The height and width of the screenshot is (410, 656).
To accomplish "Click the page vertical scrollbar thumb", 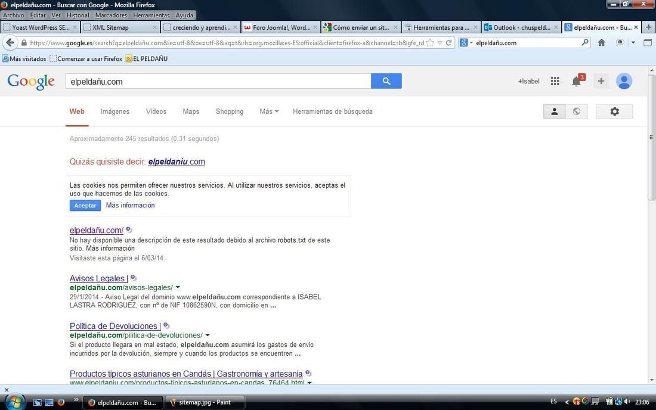I will tap(651, 137).
